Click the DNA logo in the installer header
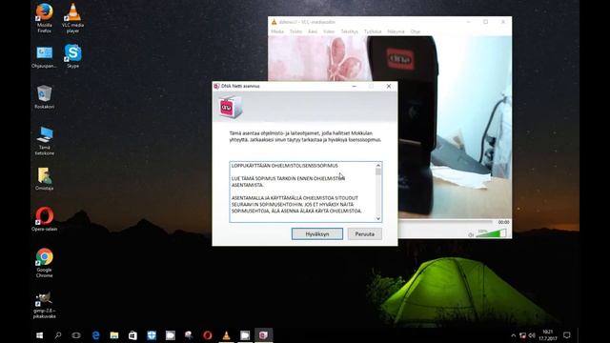The width and height of the screenshot is (610, 343). point(231,107)
